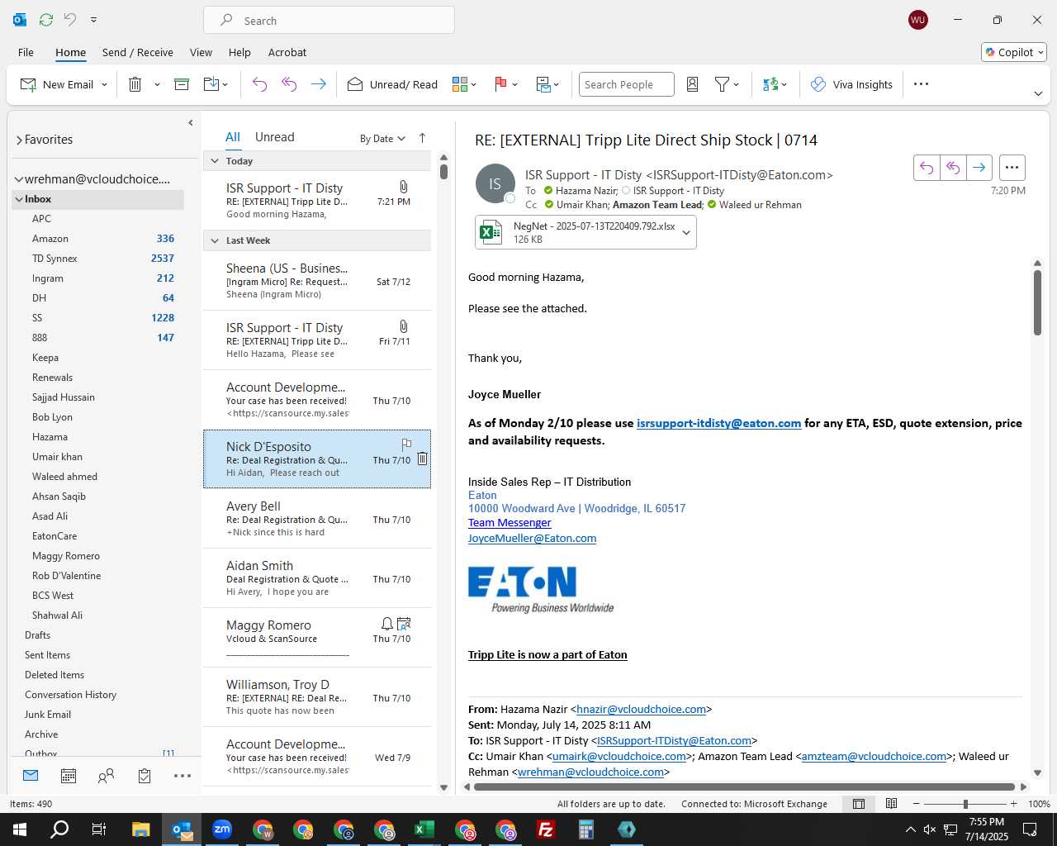Viewport: 1057px width, 846px height.
Task: Switch to Reading view in status bar
Action: (x=891, y=804)
